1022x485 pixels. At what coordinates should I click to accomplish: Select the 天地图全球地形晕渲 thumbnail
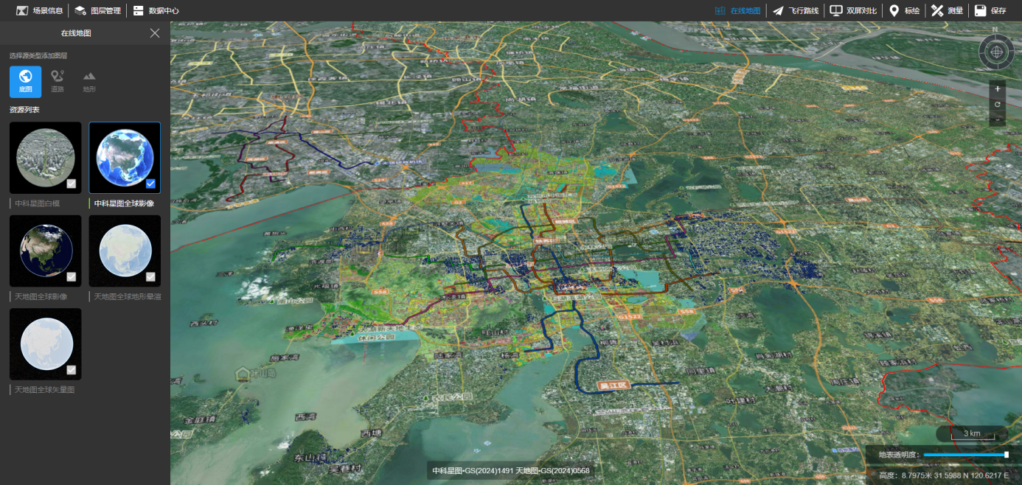coord(125,251)
